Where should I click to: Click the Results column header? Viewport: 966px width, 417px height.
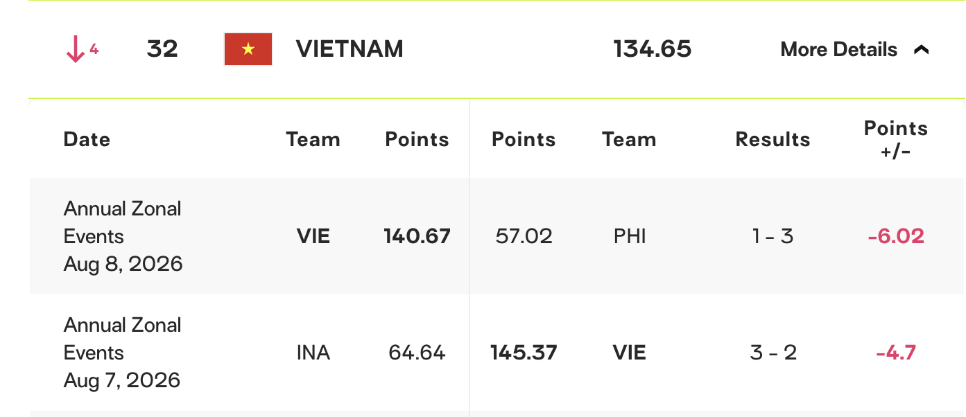click(773, 139)
